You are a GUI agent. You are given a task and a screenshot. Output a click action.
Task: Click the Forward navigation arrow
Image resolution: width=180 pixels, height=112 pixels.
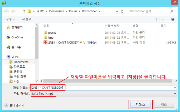click(x=13, y=11)
